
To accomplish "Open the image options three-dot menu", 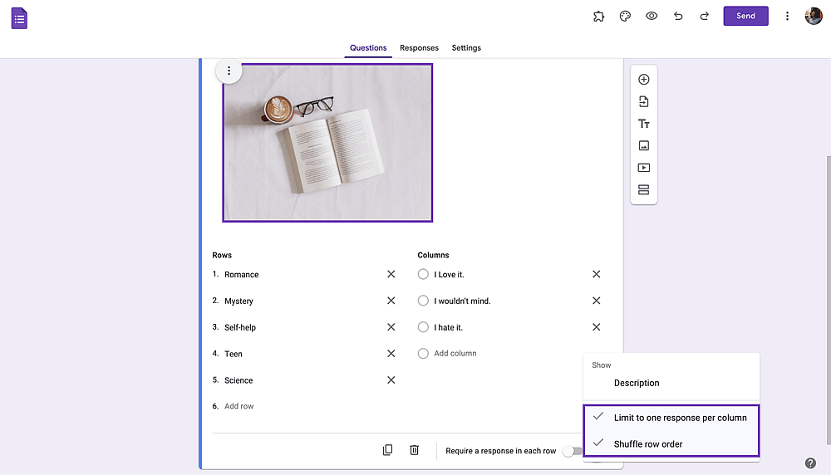I will click(x=229, y=71).
